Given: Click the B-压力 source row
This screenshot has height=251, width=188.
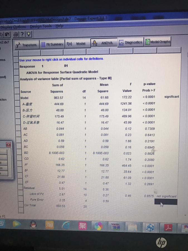Looking at the screenshot, I should click(28, 110).
